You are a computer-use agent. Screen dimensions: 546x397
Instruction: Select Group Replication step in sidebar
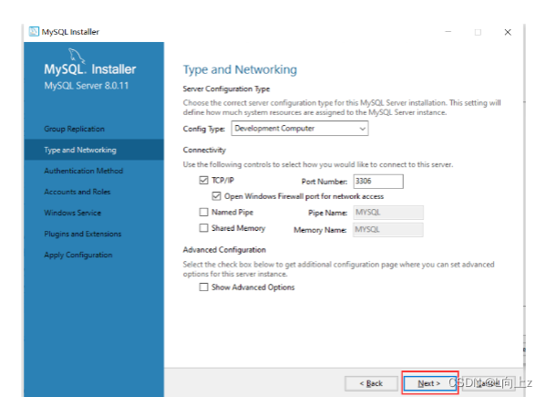pyautogui.click(x=94, y=129)
